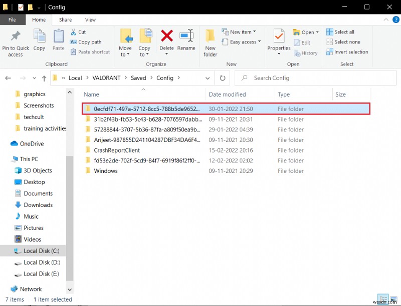
Task: Select folder 31b2f43b-fb53-5c43-b628-7076597dabb...
Action: pos(226,119)
